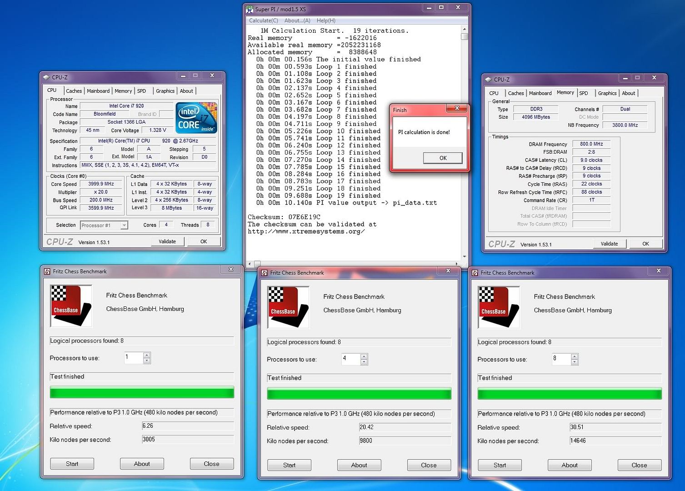Increase processors to use in leftmost Fritz window
The width and height of the screenshot is (685, 491).
click(146, 356)
